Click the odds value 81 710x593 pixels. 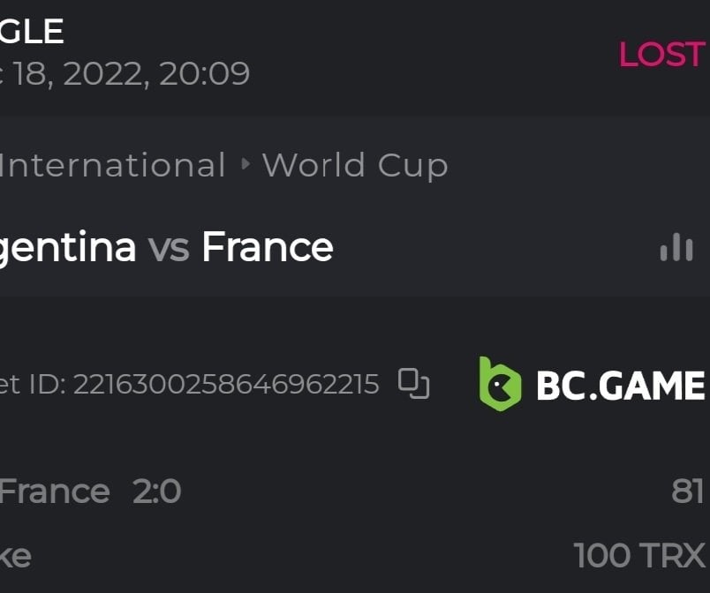(687, 492)
